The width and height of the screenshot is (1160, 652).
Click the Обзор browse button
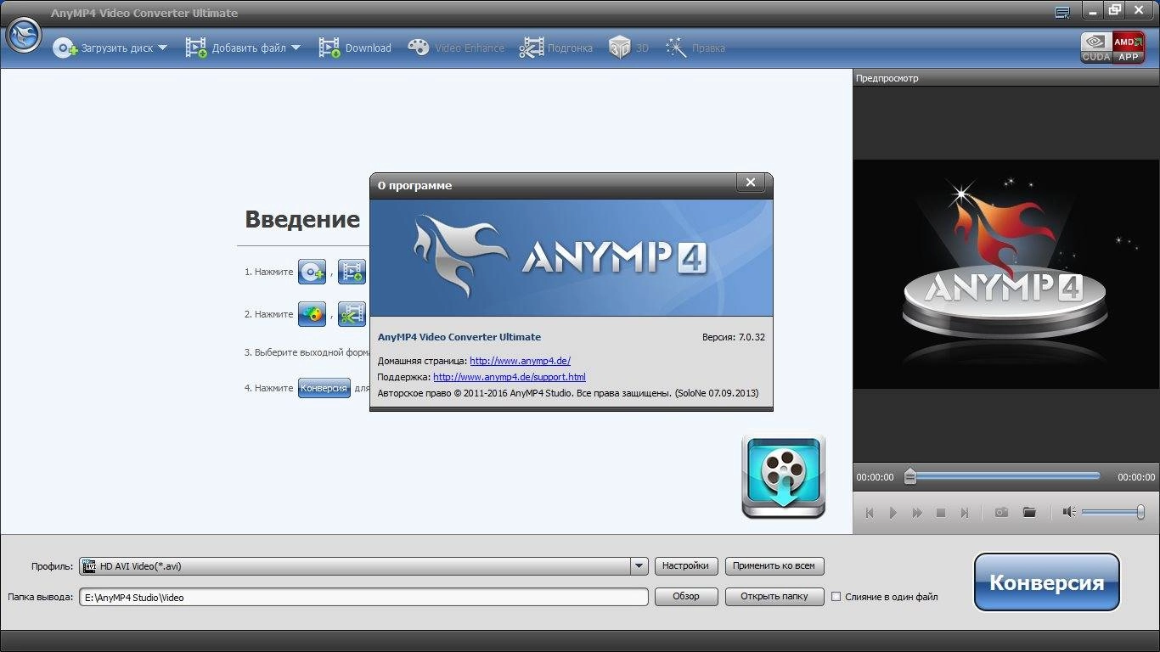pos(686,597)
